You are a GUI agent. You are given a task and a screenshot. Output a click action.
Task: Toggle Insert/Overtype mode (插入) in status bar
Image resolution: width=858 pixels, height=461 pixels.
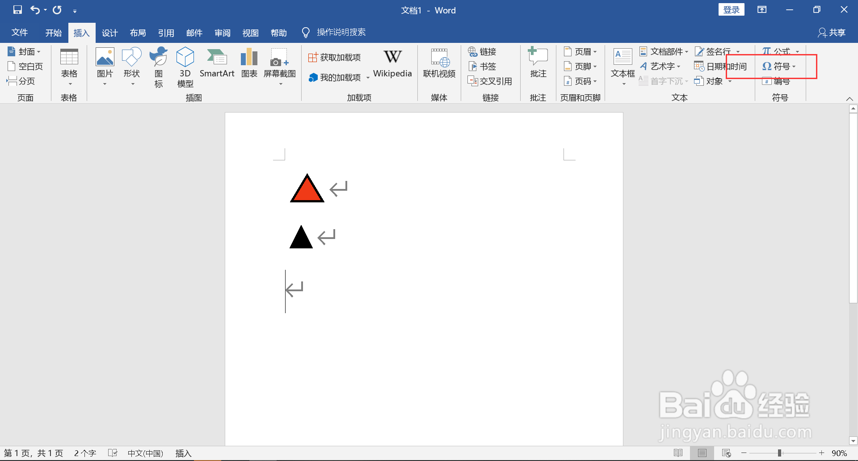(x=183, y=453)
